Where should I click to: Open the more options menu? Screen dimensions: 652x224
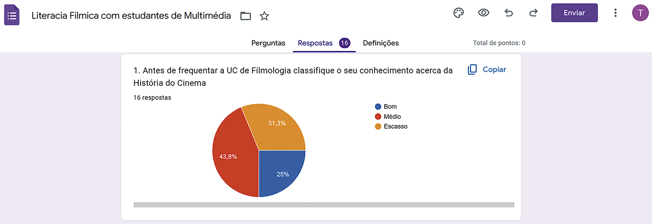click(615, 13)
